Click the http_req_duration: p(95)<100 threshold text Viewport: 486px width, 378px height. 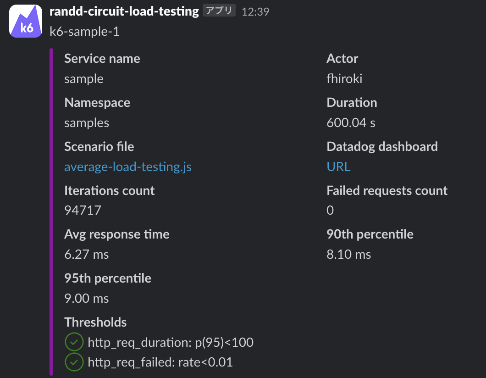[x=171, y=342]
